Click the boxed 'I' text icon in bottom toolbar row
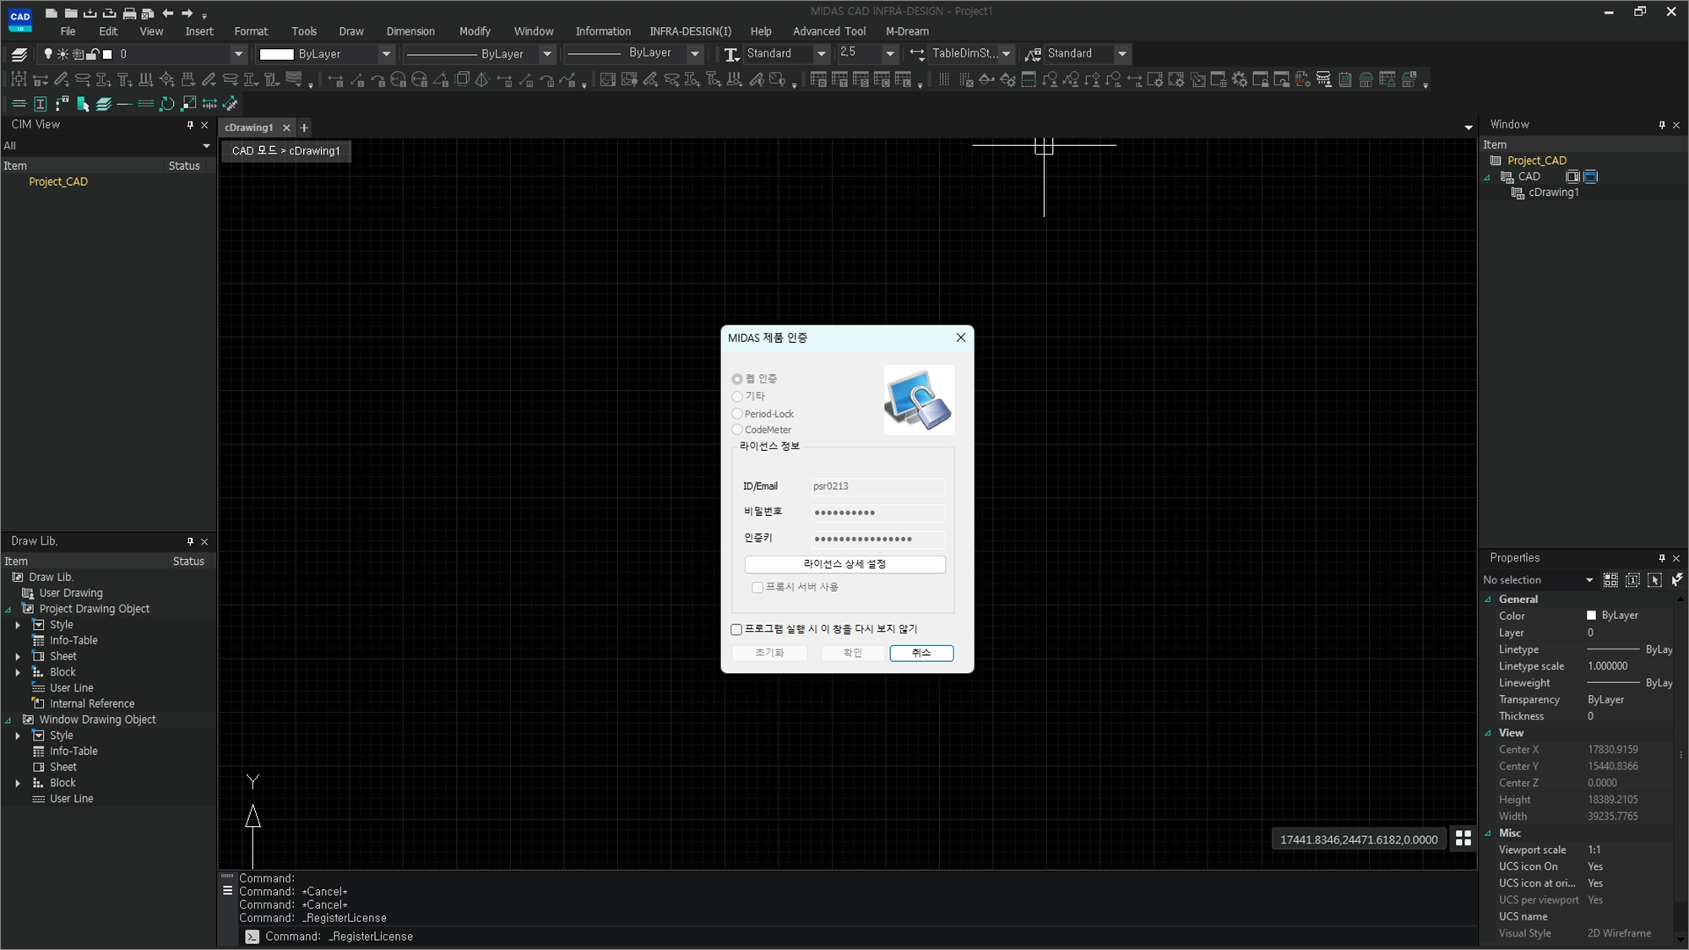 point(40,104)
